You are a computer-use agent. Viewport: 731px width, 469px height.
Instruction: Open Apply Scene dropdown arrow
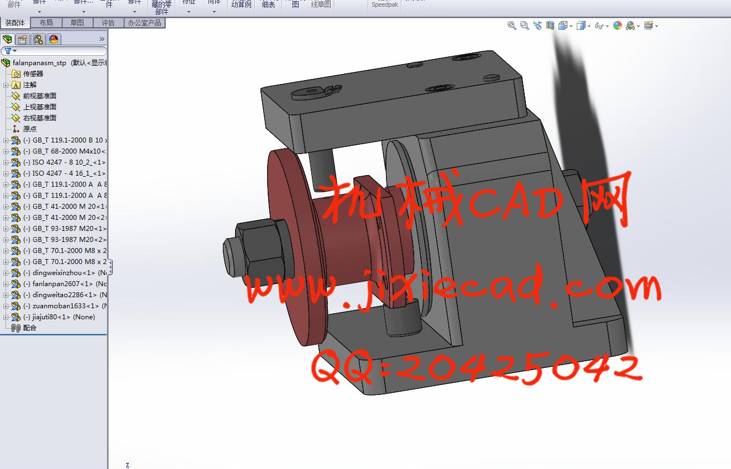(x=639, y=26)
